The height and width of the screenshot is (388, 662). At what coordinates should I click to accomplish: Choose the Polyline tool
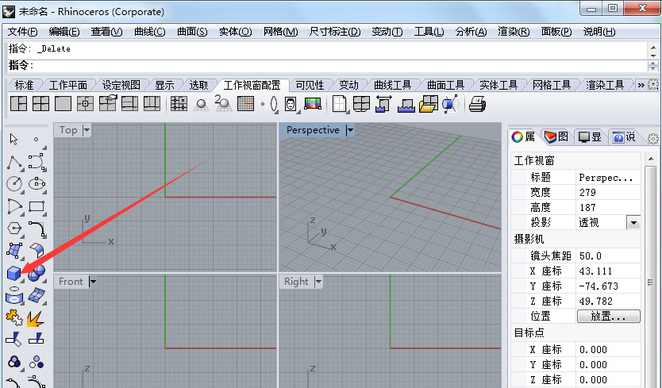pyautogui.click(x=14, y=162)
